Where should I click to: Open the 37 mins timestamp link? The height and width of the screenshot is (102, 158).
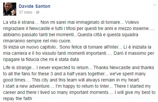26,12
